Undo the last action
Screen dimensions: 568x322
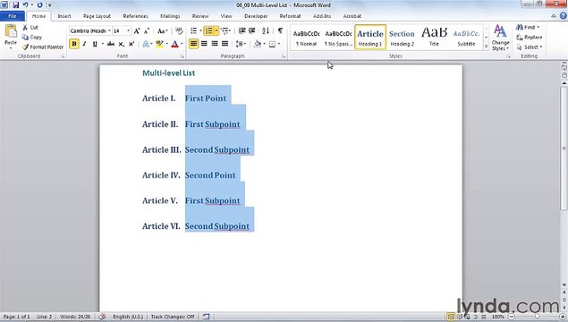click(x=26, y=5)
